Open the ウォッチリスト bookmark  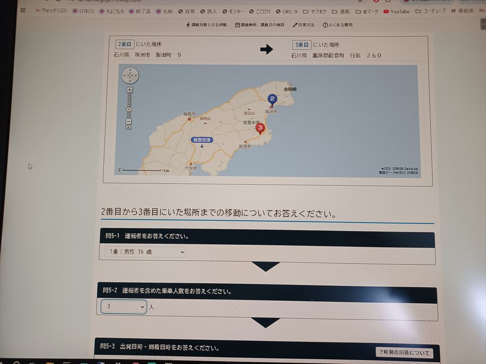[51, 11]
